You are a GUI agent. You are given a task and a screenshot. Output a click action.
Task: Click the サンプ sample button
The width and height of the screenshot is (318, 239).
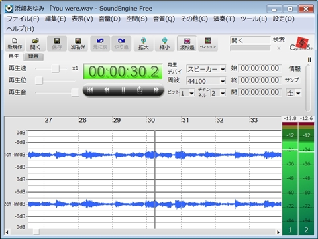(291, 80)
